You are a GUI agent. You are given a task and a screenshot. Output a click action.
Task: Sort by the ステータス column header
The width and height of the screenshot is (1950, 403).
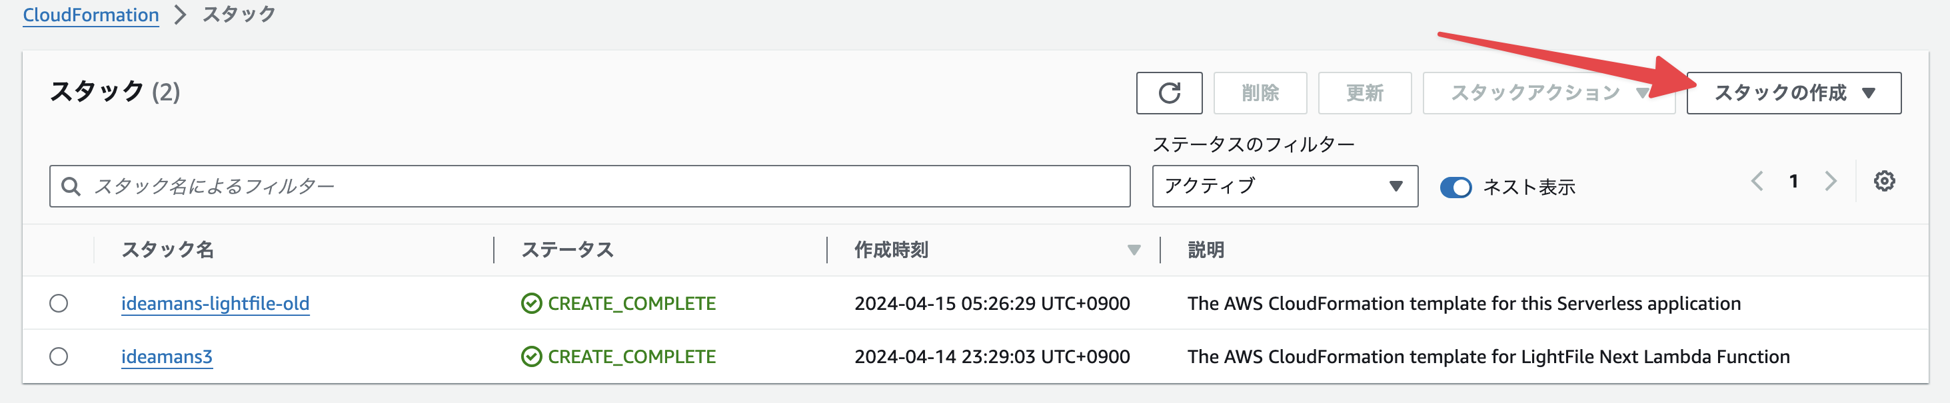pos(567,250)
